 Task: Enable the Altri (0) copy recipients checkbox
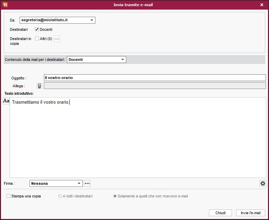(37, 39)
